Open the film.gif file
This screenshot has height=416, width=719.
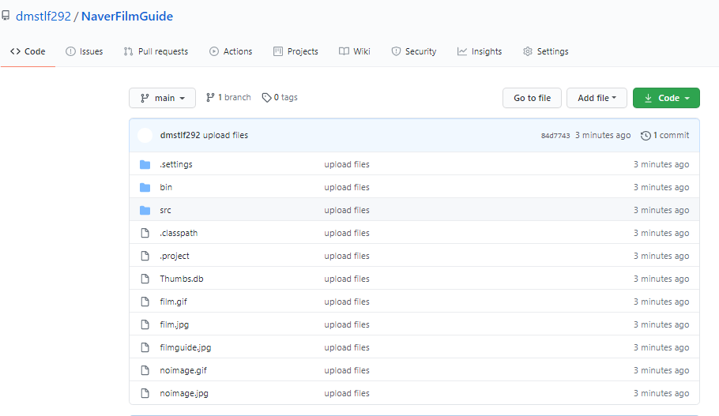(173, 302)
